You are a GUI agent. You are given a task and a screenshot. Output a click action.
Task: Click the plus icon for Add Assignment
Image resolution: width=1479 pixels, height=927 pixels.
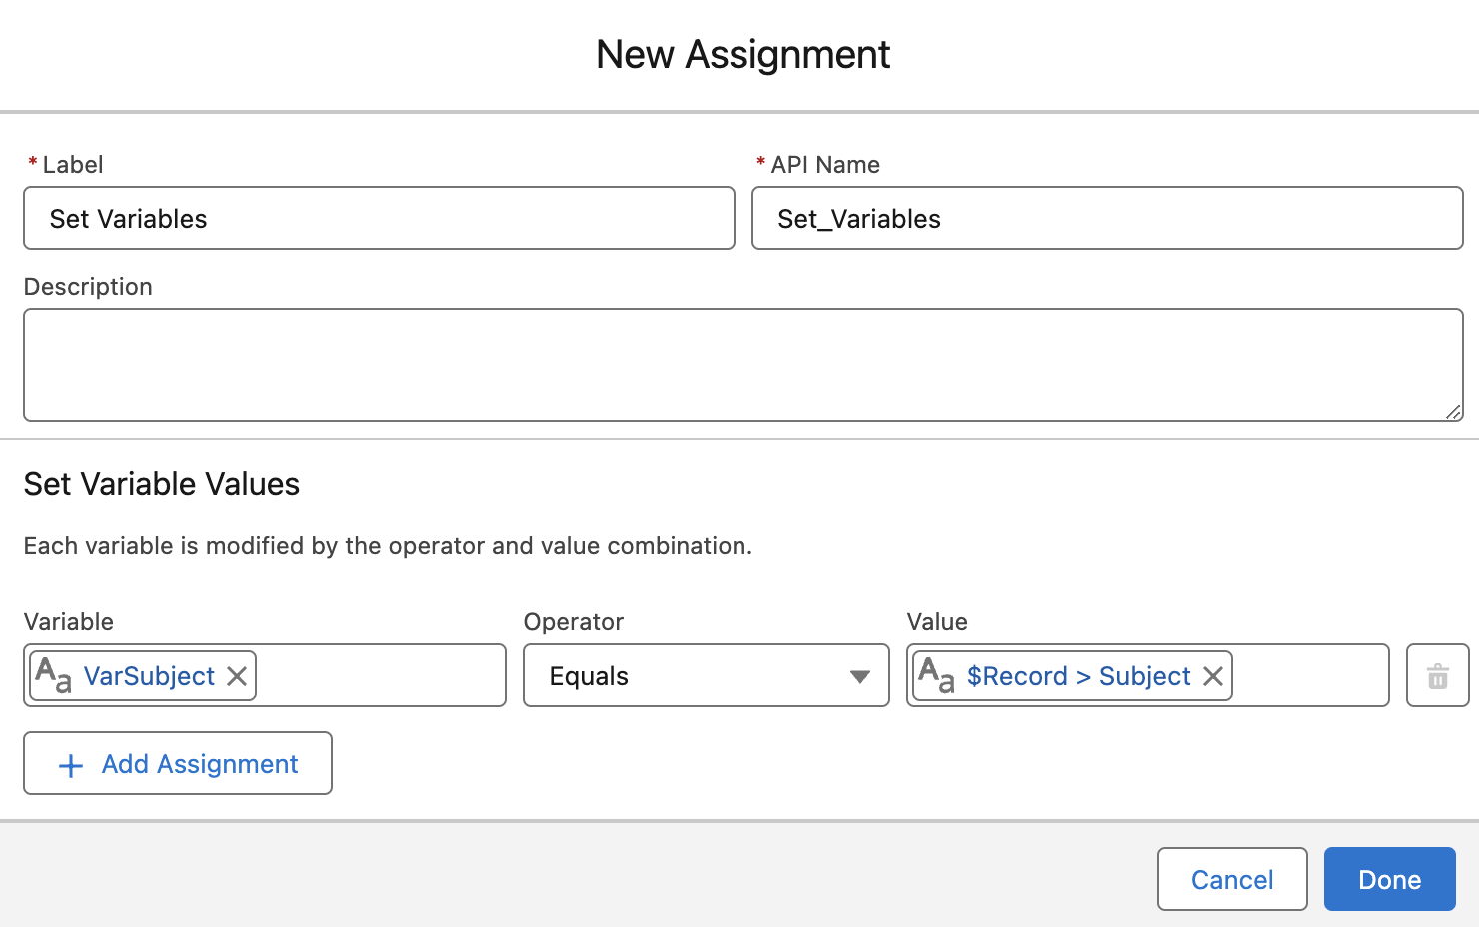point(71,765)
